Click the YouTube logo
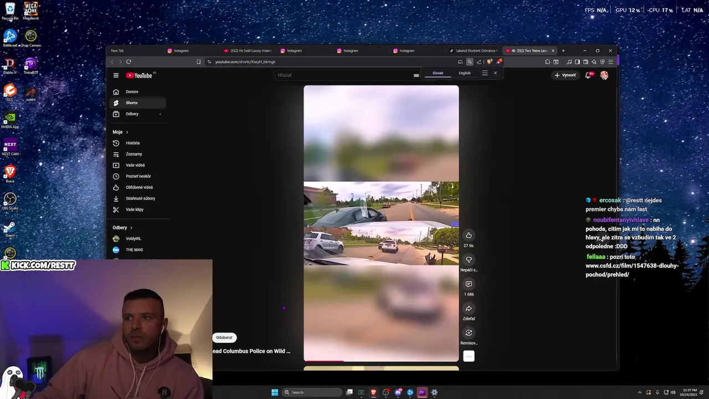709x399 pixels. pos(139,75)
